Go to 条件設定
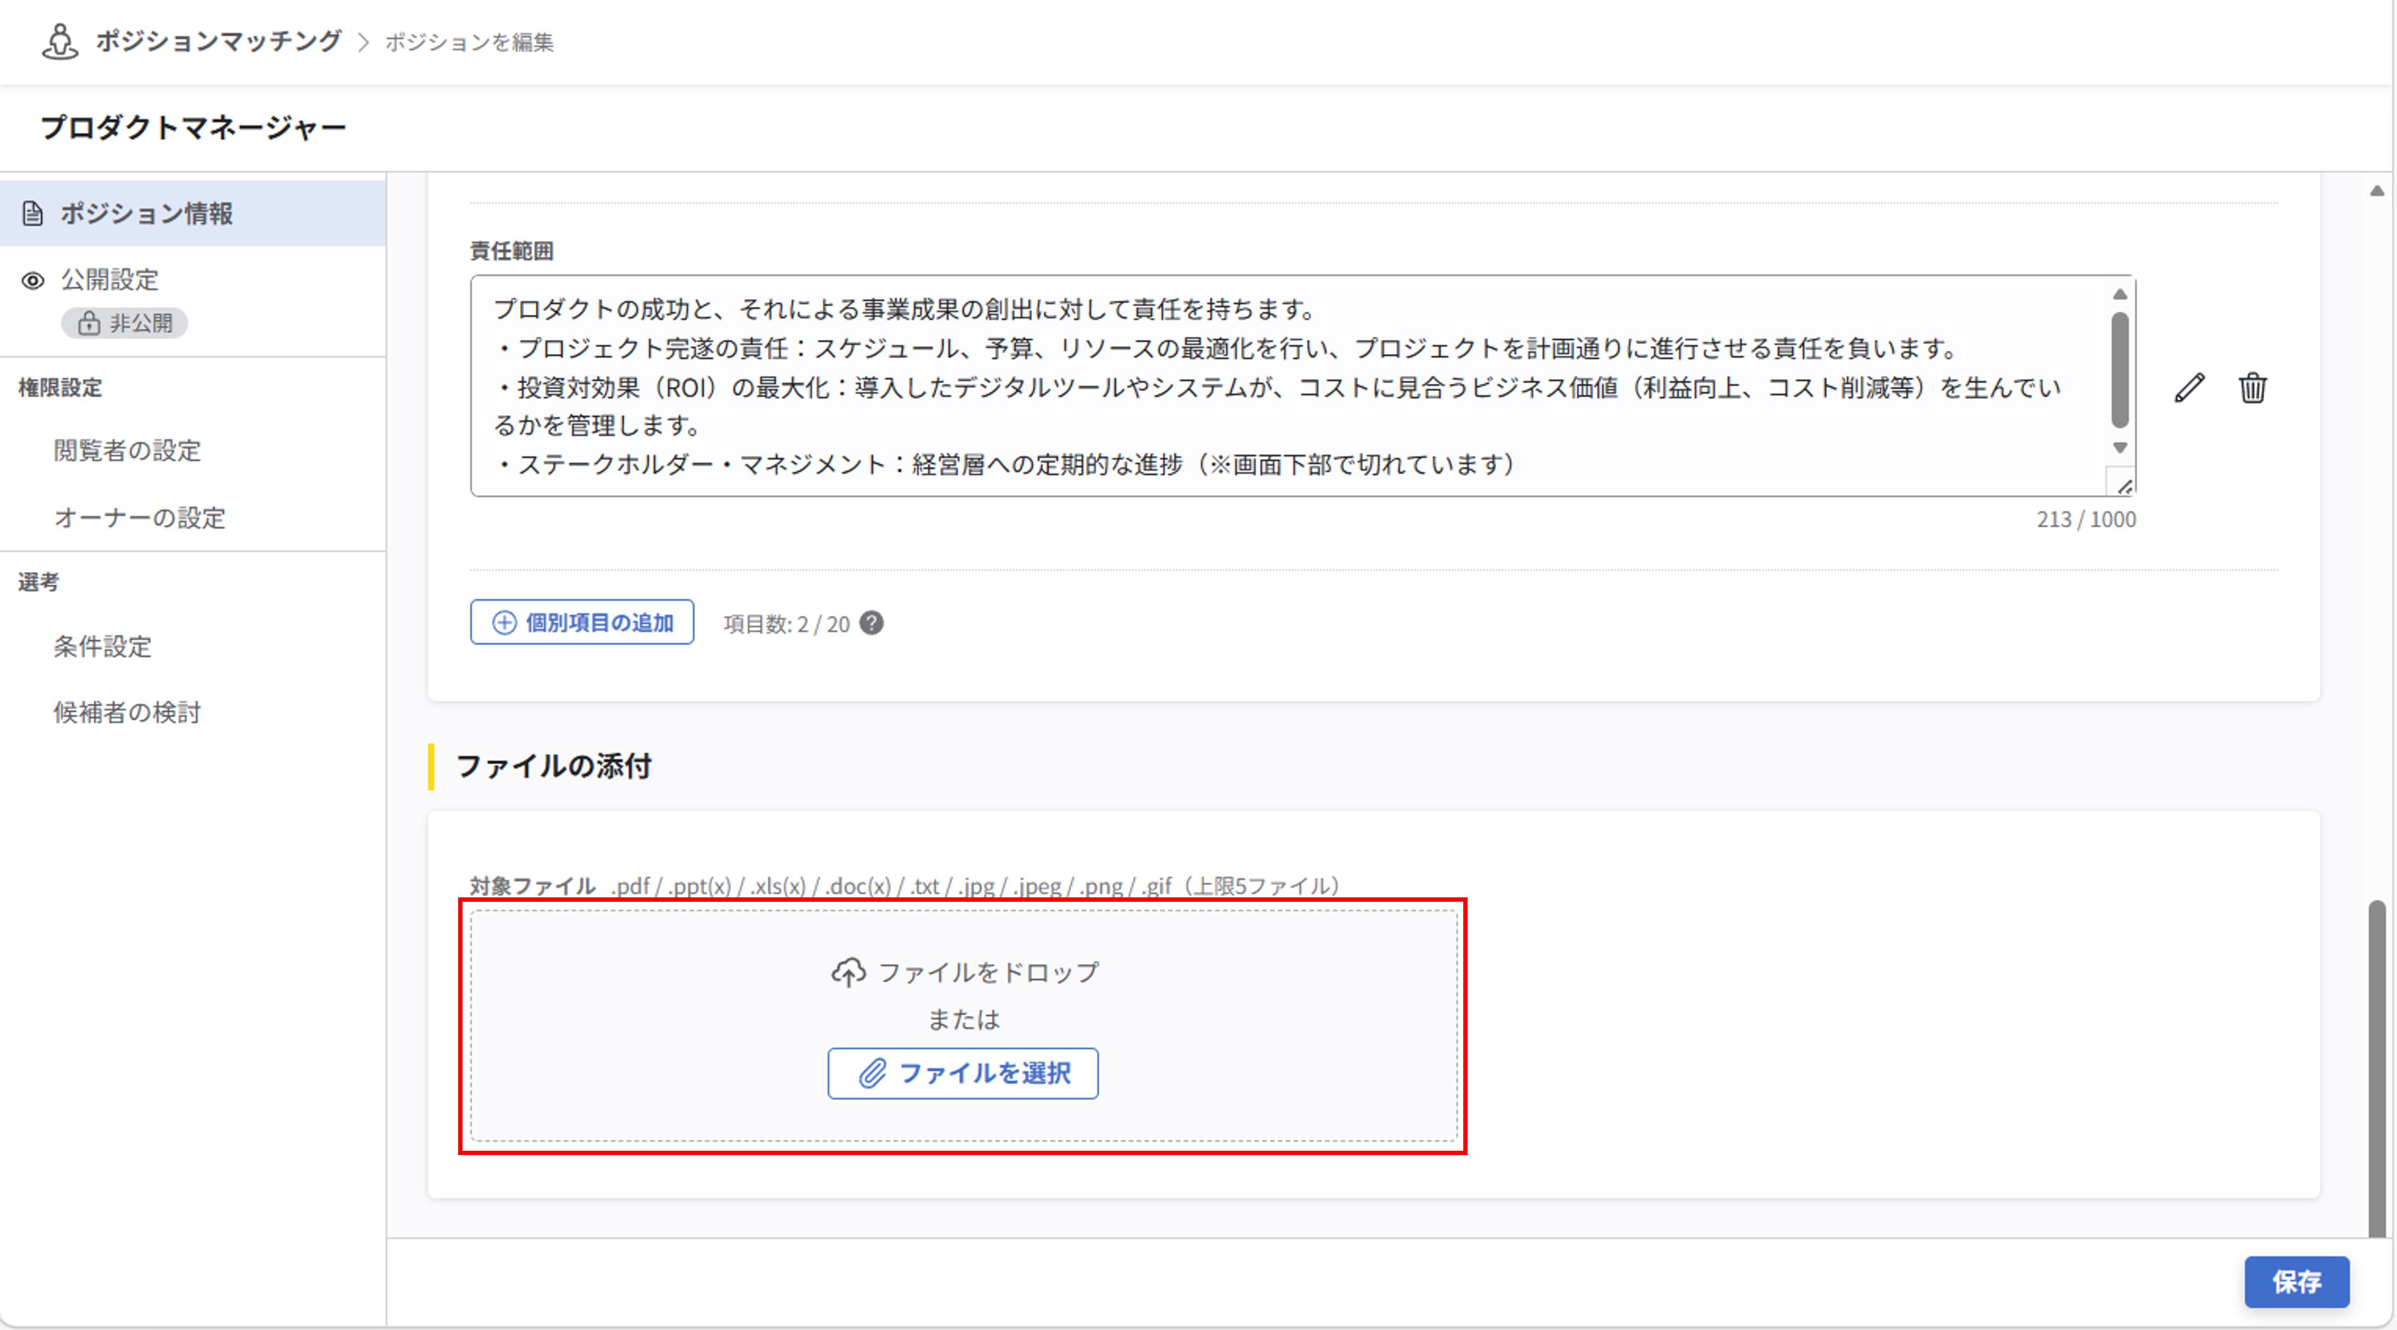The image size is (2397, 1330). tap(102, 646)
